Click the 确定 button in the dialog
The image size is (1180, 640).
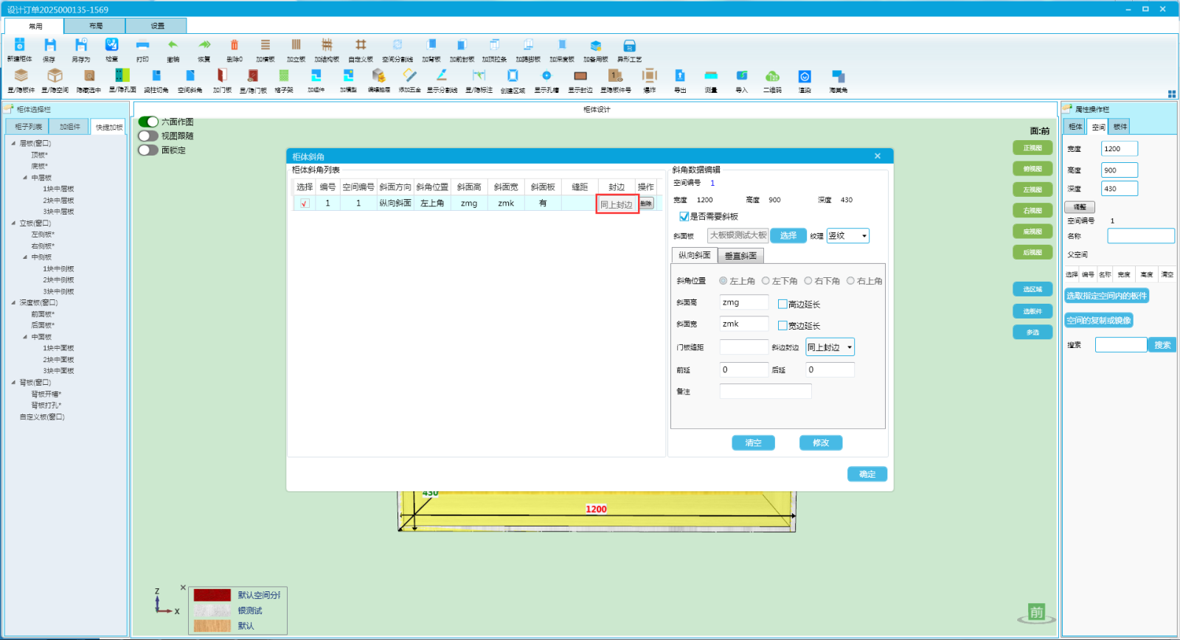(x=867, y=474)
